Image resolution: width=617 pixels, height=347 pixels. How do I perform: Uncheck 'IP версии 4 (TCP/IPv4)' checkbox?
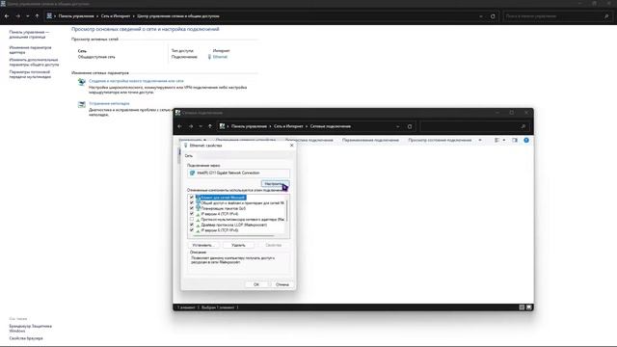point(192,214)
